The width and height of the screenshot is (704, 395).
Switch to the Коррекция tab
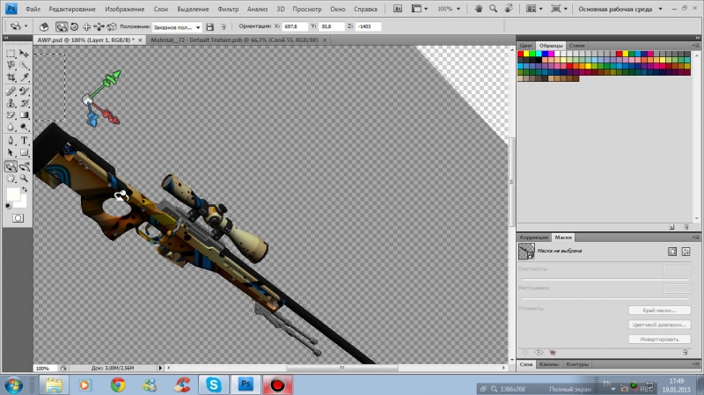pyautogui.click(x=534, y=237)
